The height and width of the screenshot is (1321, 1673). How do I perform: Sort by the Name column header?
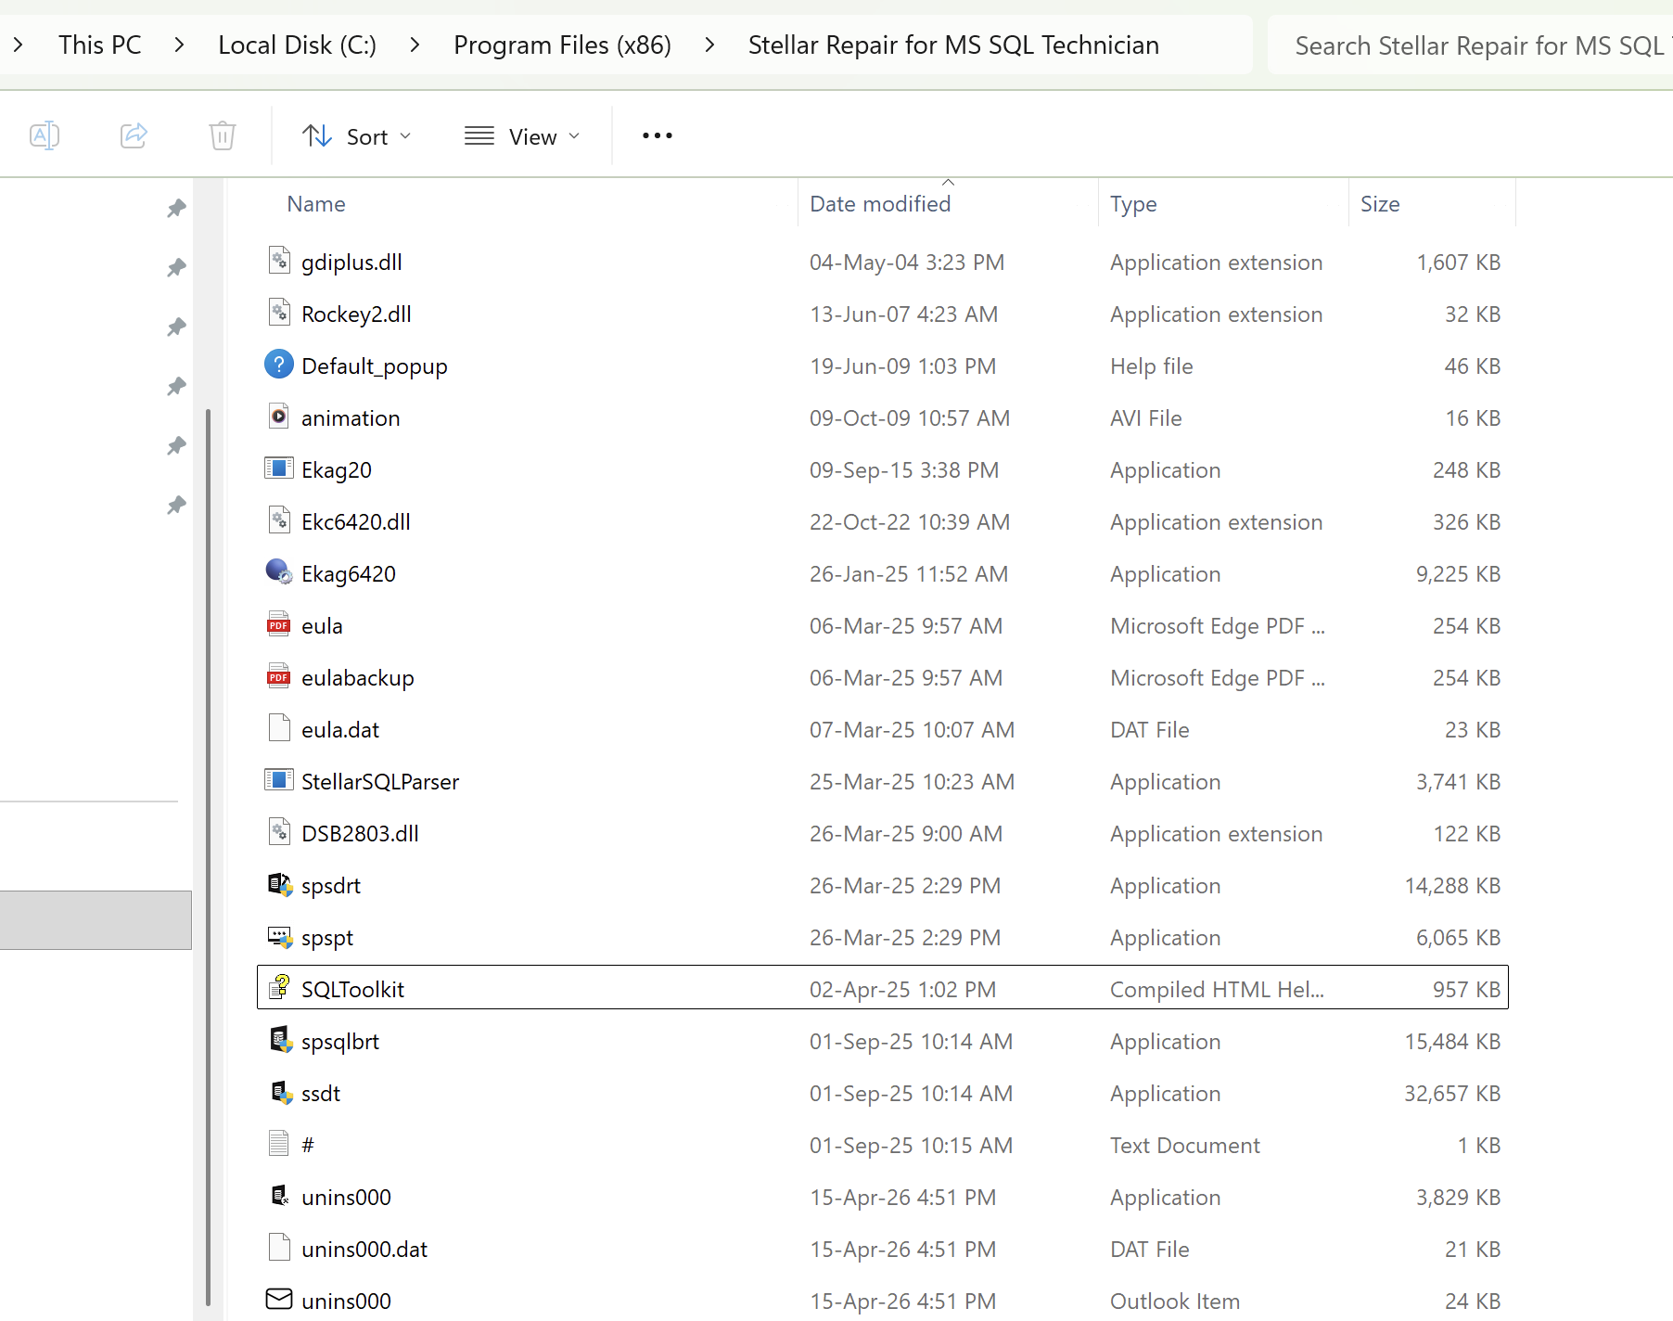[x=316, y=204]
